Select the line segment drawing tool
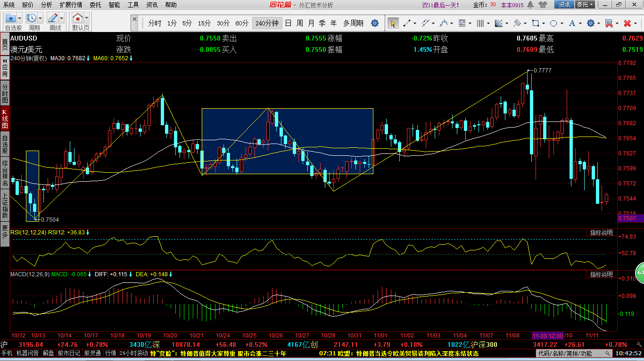 (x=406, y=23)
